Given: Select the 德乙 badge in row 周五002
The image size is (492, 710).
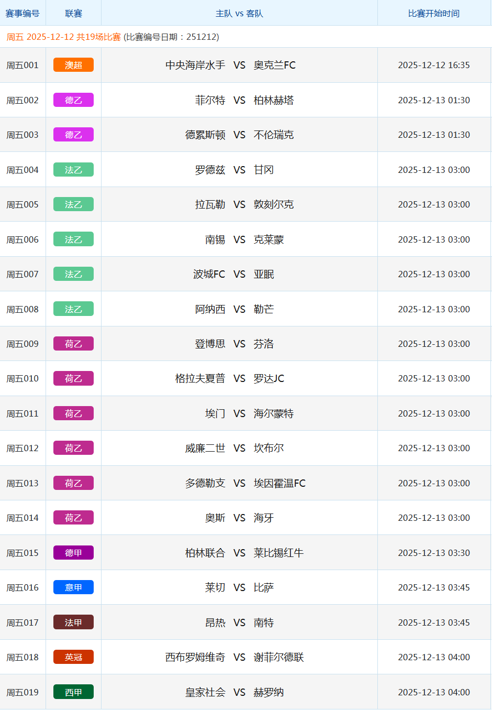Looking at the screenshot, I should point(73,100).
